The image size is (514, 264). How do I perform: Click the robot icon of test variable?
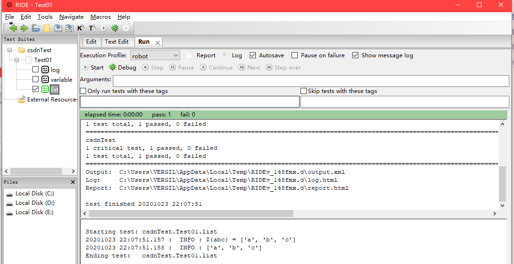(x=45, y=79)
